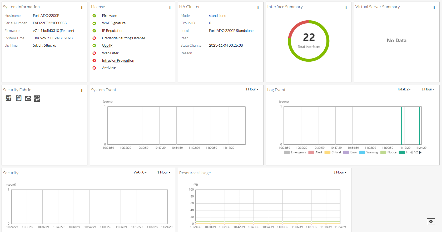Open Interface Summary widget options menu

(x=346, y=7)
